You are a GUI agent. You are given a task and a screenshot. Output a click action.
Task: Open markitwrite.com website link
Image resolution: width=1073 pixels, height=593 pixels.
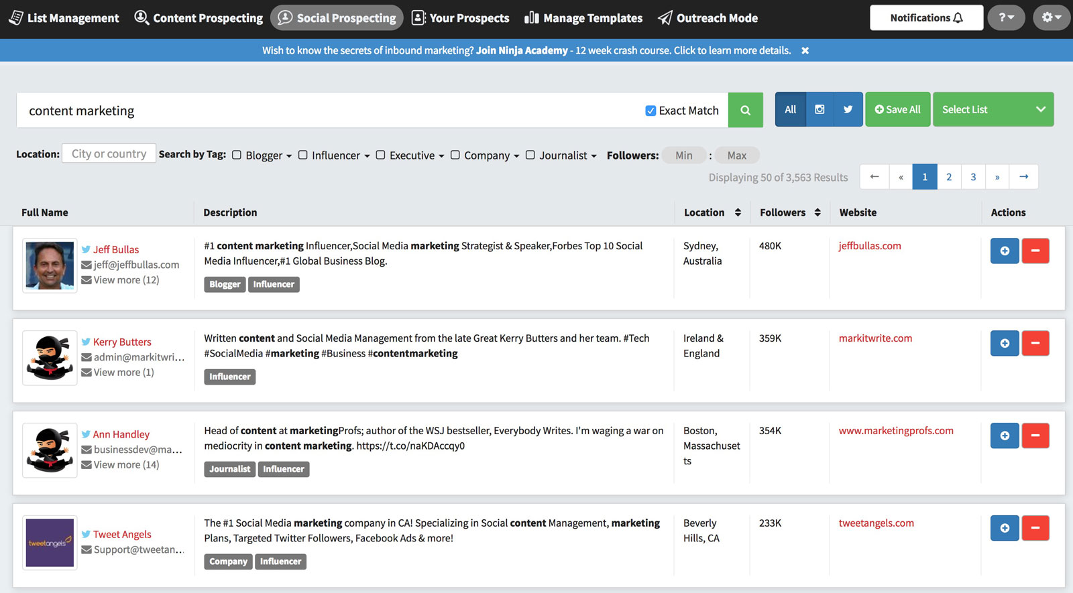(875, 338)
